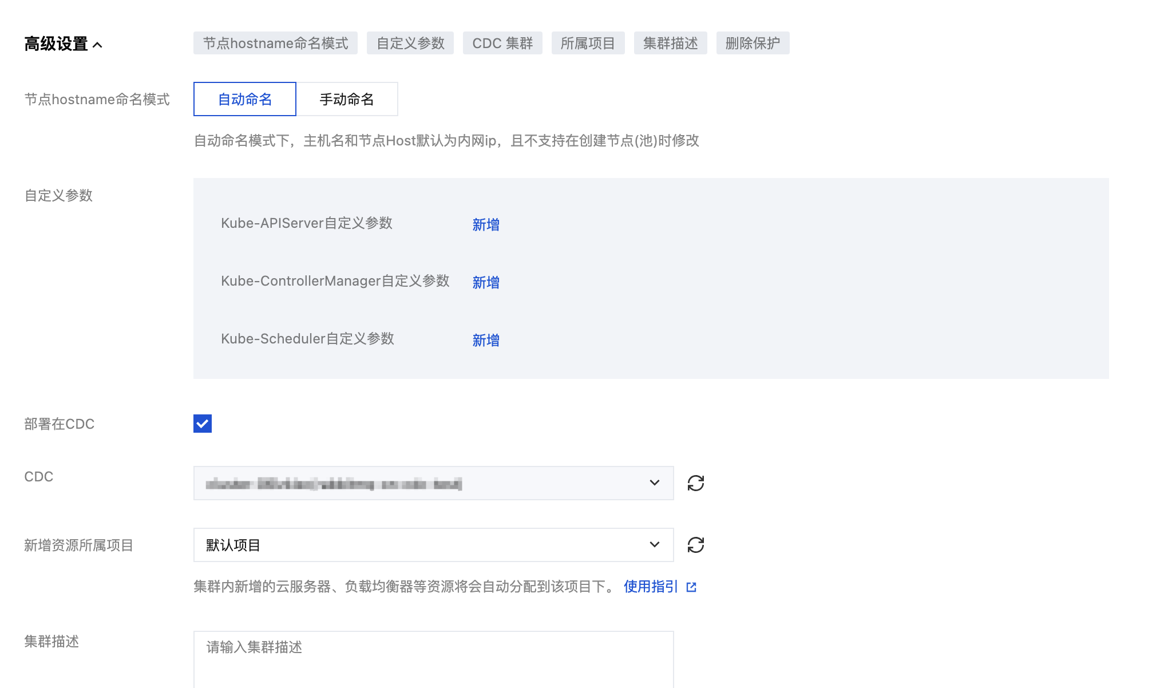
Task: Add Kube-ControllerManager custom parameter via 新增
Action: [486, 282]
